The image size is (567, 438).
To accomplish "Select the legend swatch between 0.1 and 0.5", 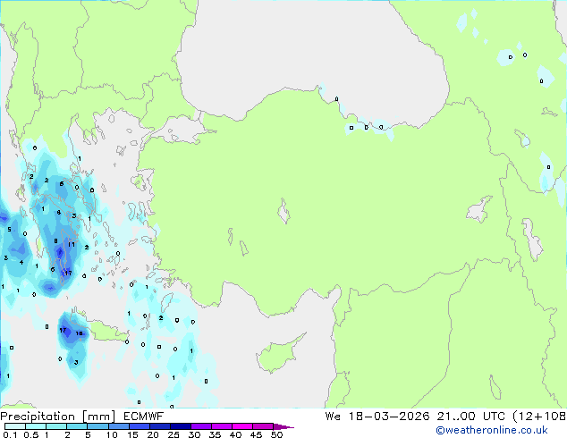I will click(15, 426).
